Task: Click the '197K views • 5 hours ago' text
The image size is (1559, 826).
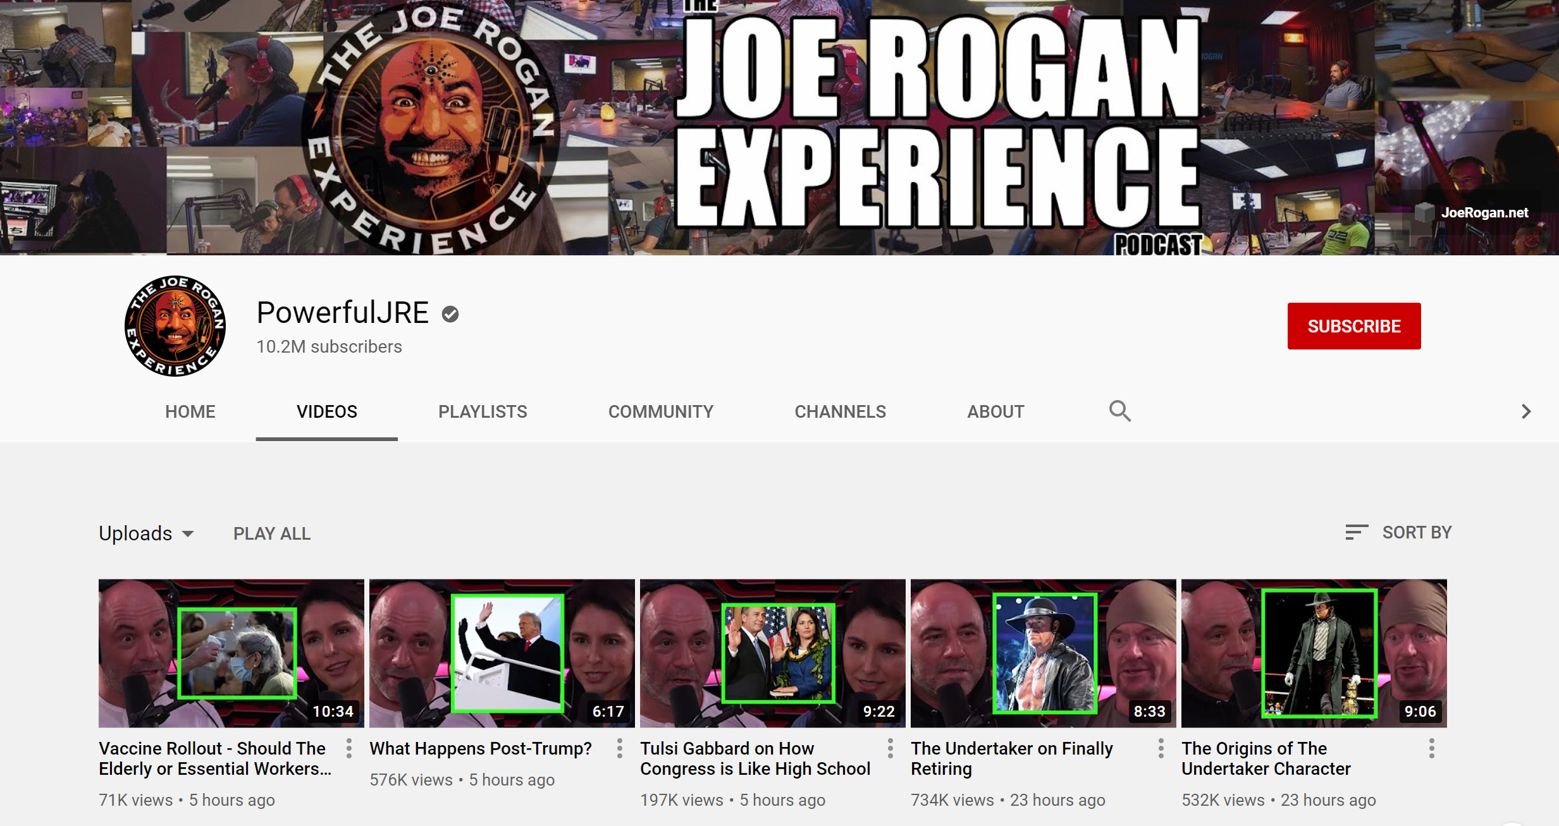Action: click(732, 800)
